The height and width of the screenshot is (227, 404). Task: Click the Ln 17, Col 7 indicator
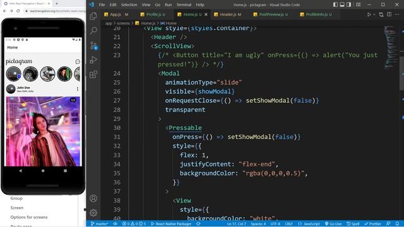(236, 224)
